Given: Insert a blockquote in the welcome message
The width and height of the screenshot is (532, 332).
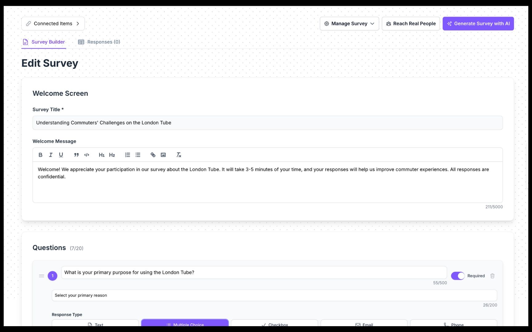Looking at the screenshot, I should (x=76, y=155).
